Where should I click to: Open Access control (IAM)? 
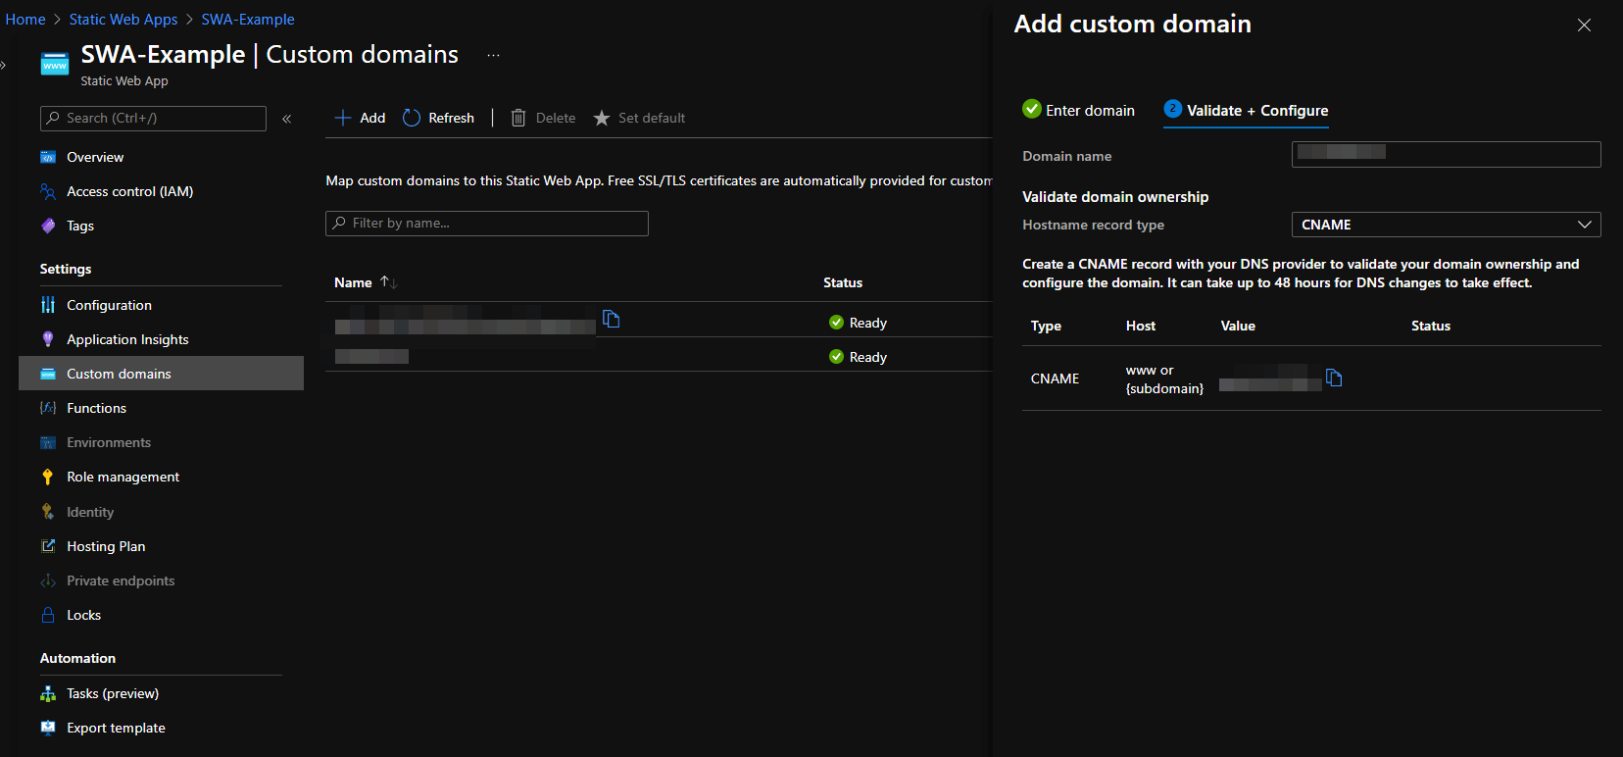[129, 191]
